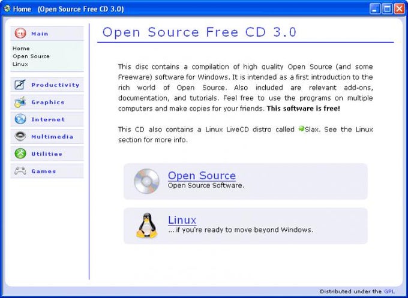408x298 pixels.
Task: Click the bold 'This software is free!' text
Action: 304,109
